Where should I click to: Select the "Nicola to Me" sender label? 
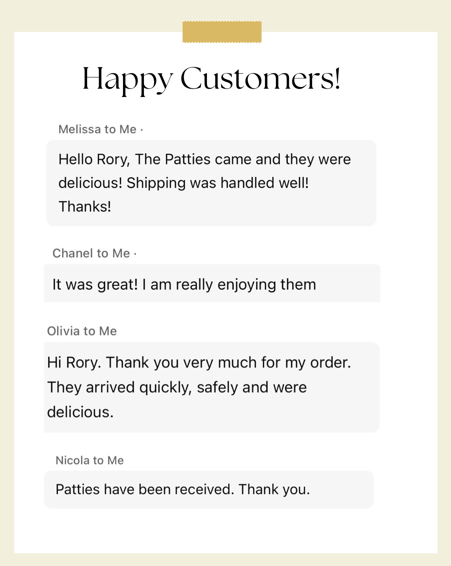[x=90, y=460]
